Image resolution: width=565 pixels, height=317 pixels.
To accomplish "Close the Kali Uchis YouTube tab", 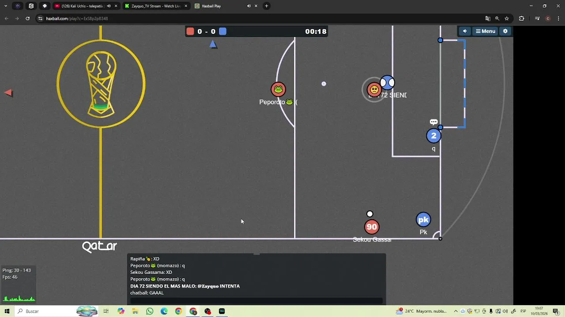I will click(116, 6).
